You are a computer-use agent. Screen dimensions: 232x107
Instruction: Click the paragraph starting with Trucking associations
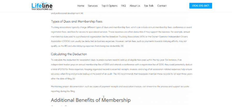click(122, 36)
